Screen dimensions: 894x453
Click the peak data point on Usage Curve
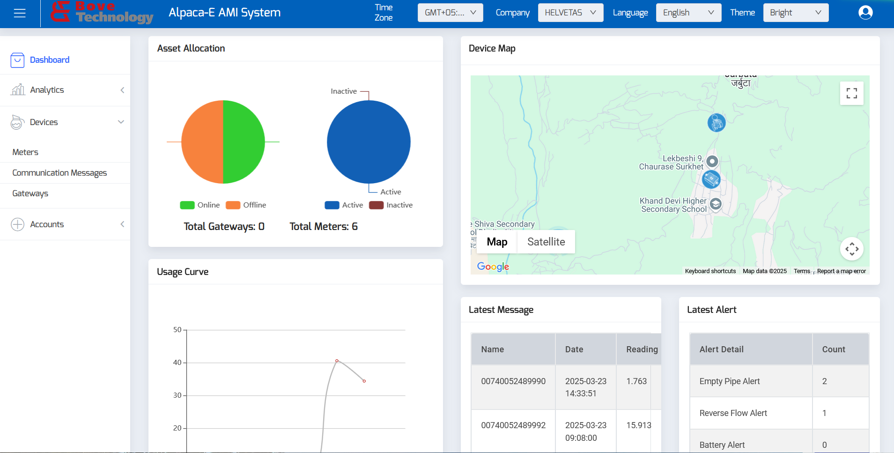click(337, 361)
